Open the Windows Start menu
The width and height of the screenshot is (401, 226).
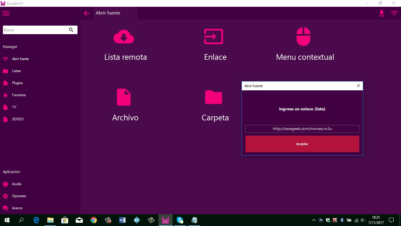coord(7,220)
